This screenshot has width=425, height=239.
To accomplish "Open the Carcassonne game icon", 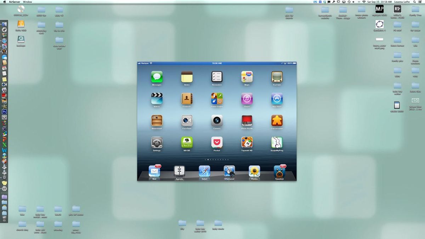I will click(x=277, y=121).
